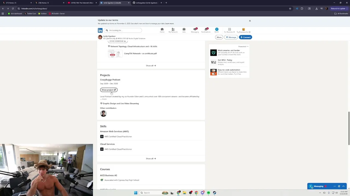
Task: Open My Network in LinkedIn nav
Action: click(x=173, y=30)
